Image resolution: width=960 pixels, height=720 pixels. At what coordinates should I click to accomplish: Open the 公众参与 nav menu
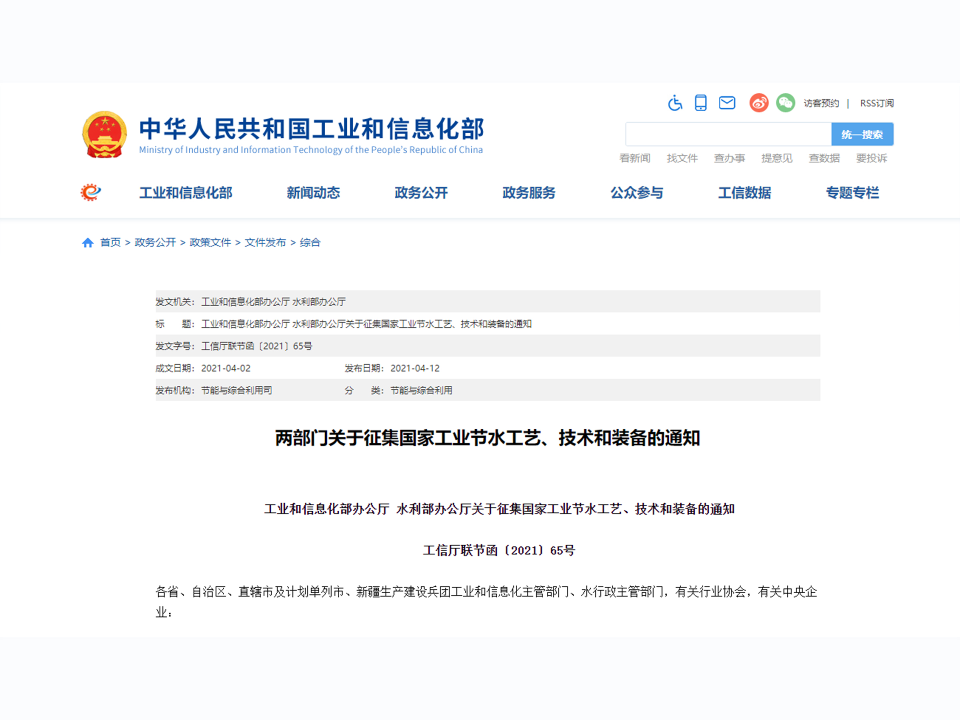click(x=637, y=192)
